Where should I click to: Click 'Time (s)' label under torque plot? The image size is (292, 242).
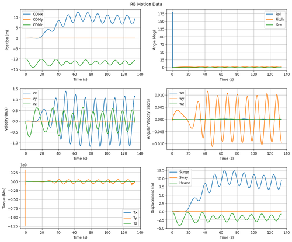(x=80, y=237)
